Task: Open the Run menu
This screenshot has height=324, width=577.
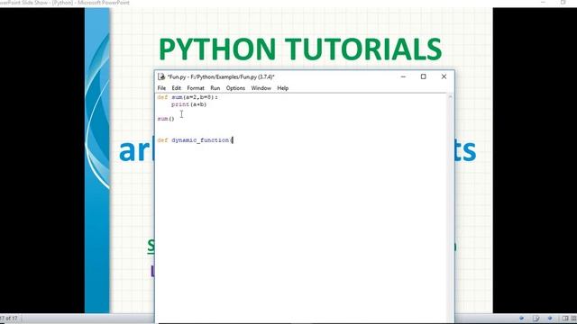Action: [215, 88]
